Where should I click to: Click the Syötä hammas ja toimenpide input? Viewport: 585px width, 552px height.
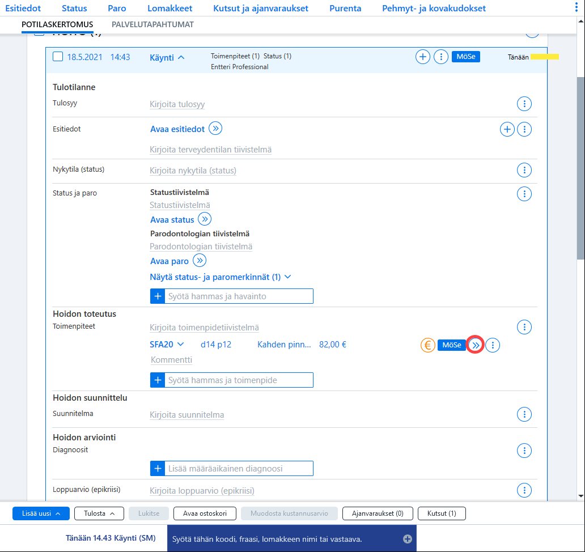[239, 380]
